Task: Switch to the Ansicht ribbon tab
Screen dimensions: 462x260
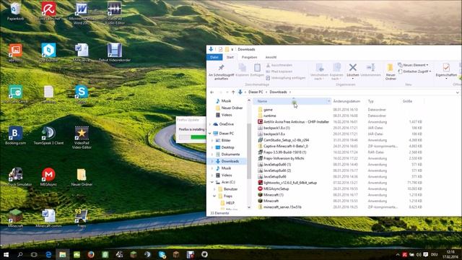Action: click(x=271, y=57)
